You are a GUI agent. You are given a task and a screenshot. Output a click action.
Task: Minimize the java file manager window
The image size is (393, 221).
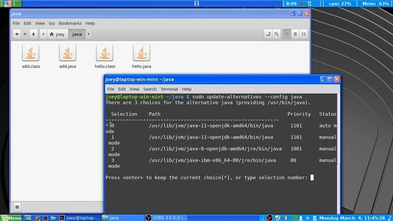coord(292,14)
